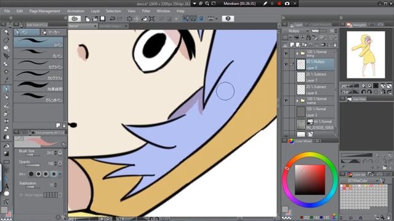Expand the lining layer folder
The height and width of the screenshot is (221, 394).
pos(297,53)
